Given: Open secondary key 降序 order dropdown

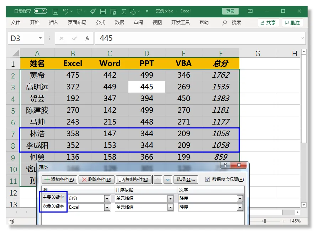Looking at the screenshot, I should pos(240,208).
